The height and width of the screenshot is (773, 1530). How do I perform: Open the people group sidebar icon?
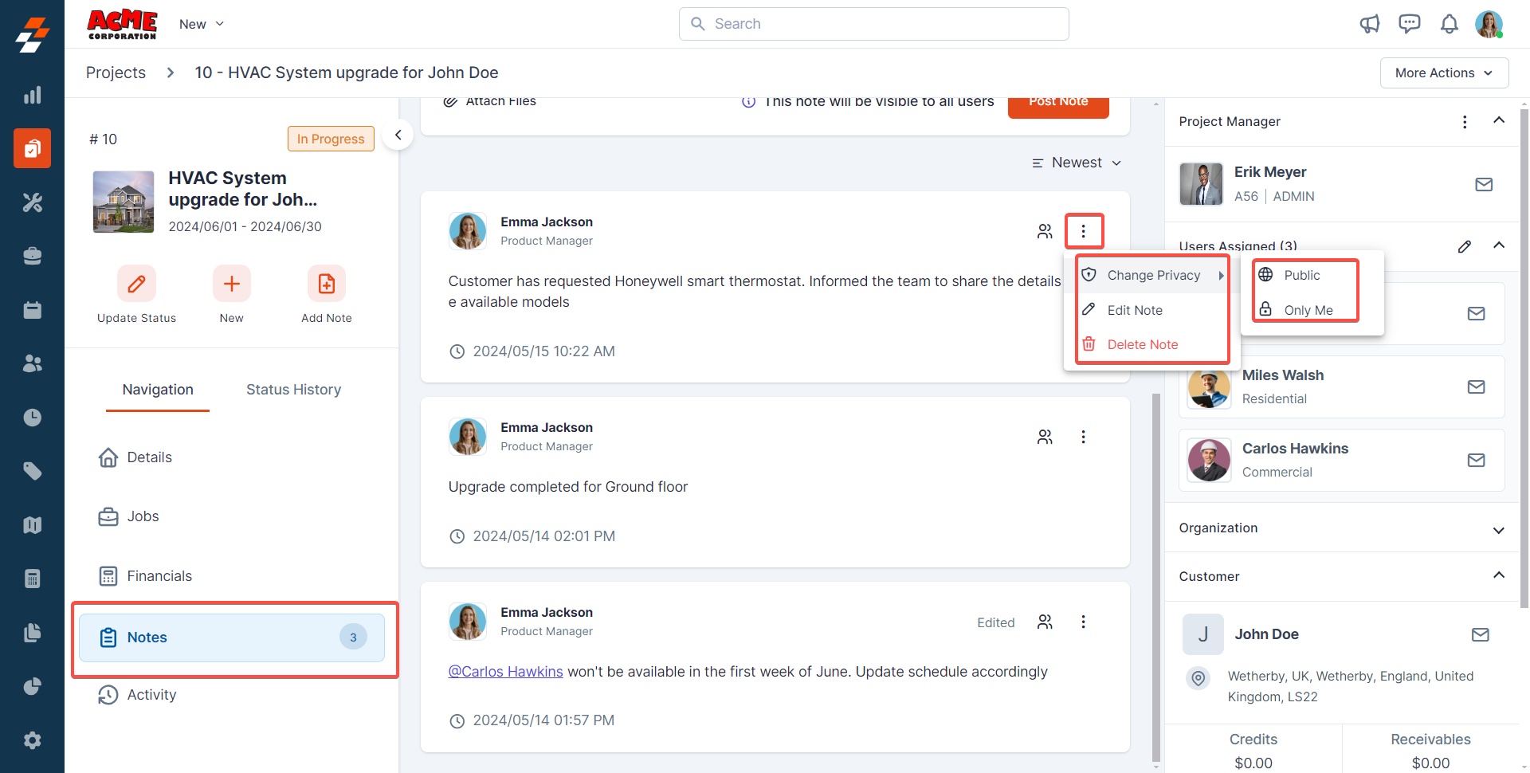point(32,363)
